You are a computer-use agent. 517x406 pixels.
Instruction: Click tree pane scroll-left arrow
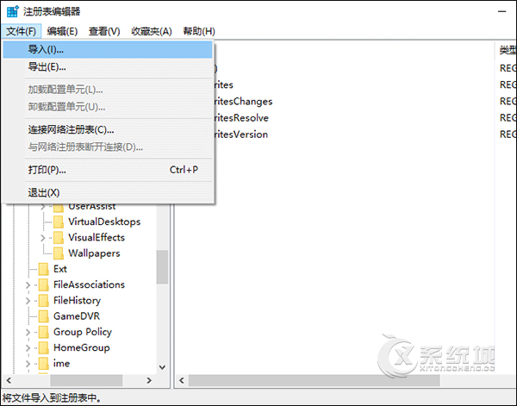tap(9, 381)
